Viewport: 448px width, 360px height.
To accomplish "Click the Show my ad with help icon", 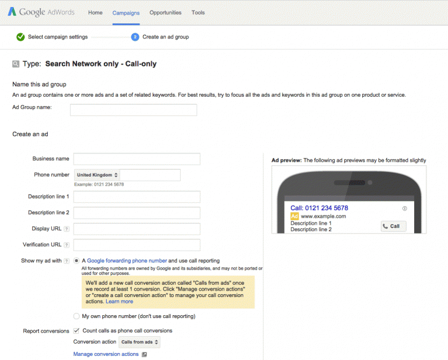I will (x=66, y=261).
